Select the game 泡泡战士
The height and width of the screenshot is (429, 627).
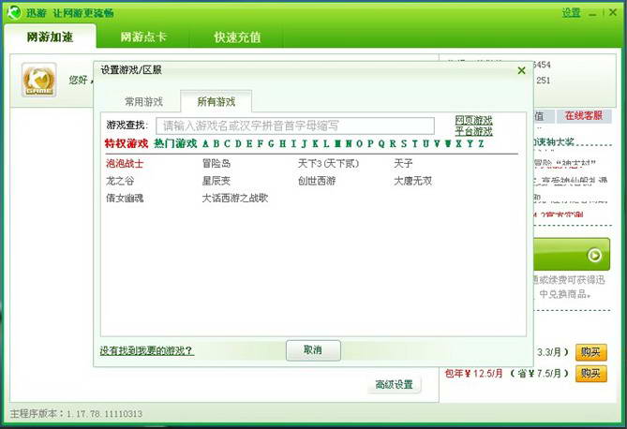[x=125, y=163]
